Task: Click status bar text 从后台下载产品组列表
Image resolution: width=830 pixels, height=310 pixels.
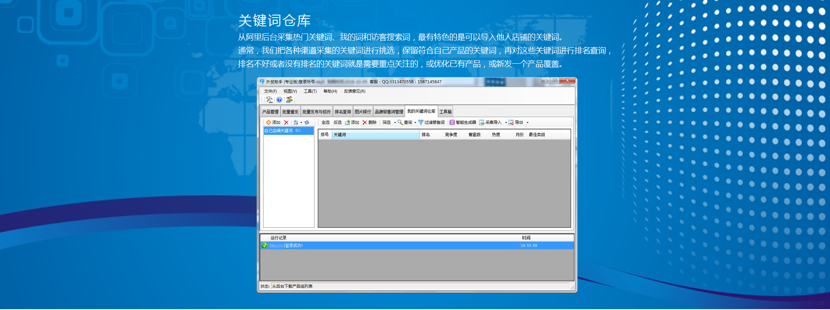Action: 292,287
